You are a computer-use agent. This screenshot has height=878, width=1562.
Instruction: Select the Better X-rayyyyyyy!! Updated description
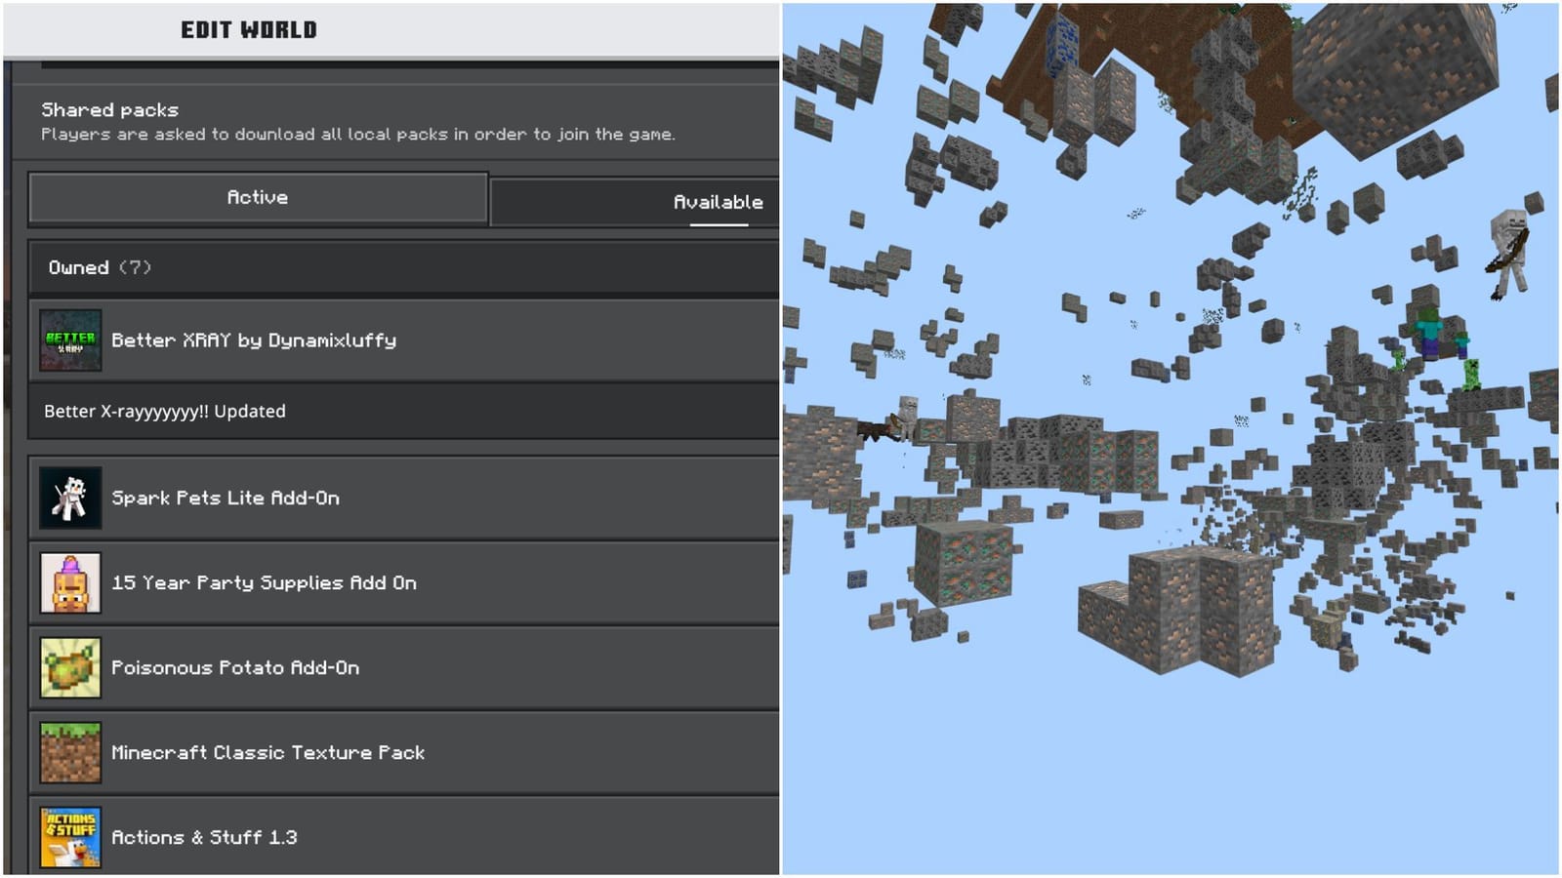tap(162, 411)
